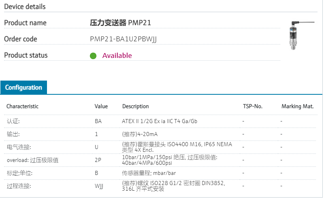This screenshot has height=198, width=324.
Task: Click the Available product status text
Action: pos(117,55)
